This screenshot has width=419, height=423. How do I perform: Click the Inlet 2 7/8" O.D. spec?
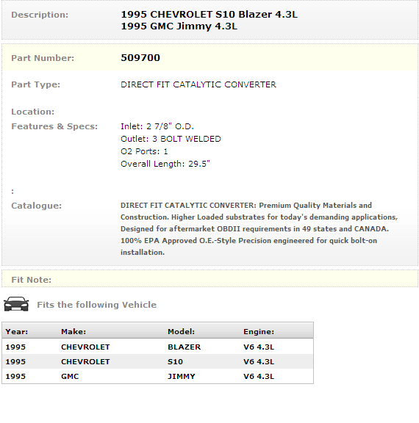click(157, 126)
